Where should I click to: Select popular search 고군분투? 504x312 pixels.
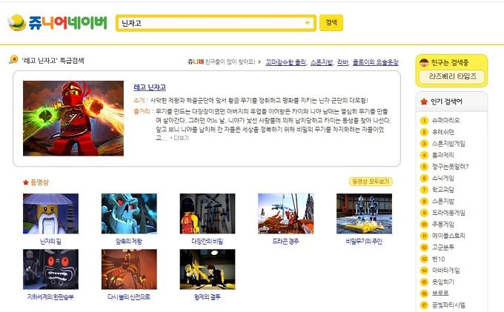[x=443, y=248]
